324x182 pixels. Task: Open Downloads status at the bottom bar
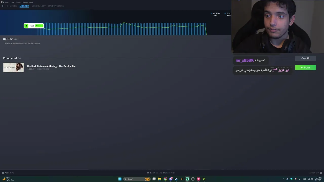[161, 173]
